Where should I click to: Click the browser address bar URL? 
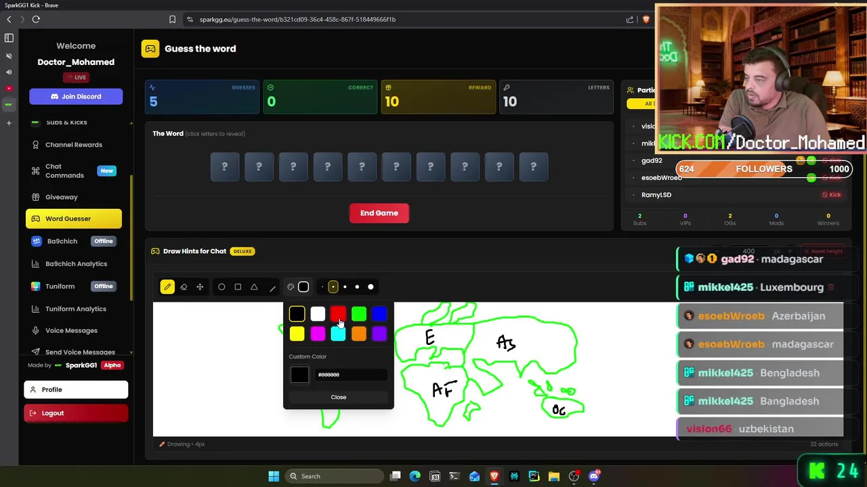297,20
